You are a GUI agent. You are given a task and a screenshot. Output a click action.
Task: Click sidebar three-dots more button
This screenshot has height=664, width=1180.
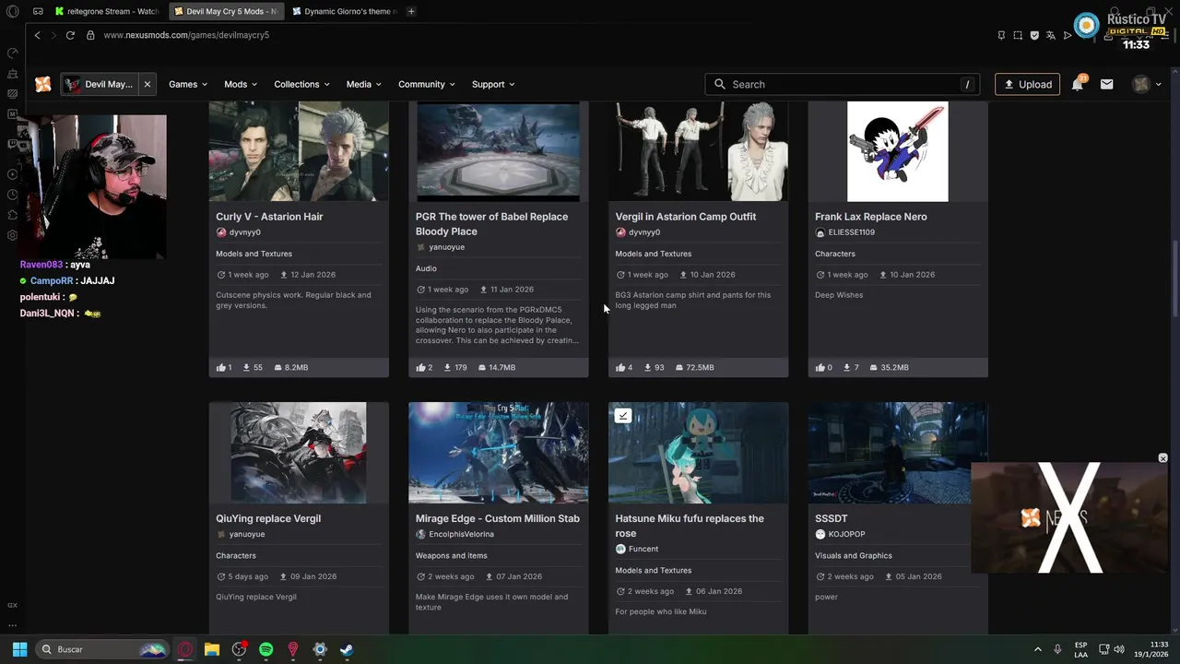pos(13,624)
